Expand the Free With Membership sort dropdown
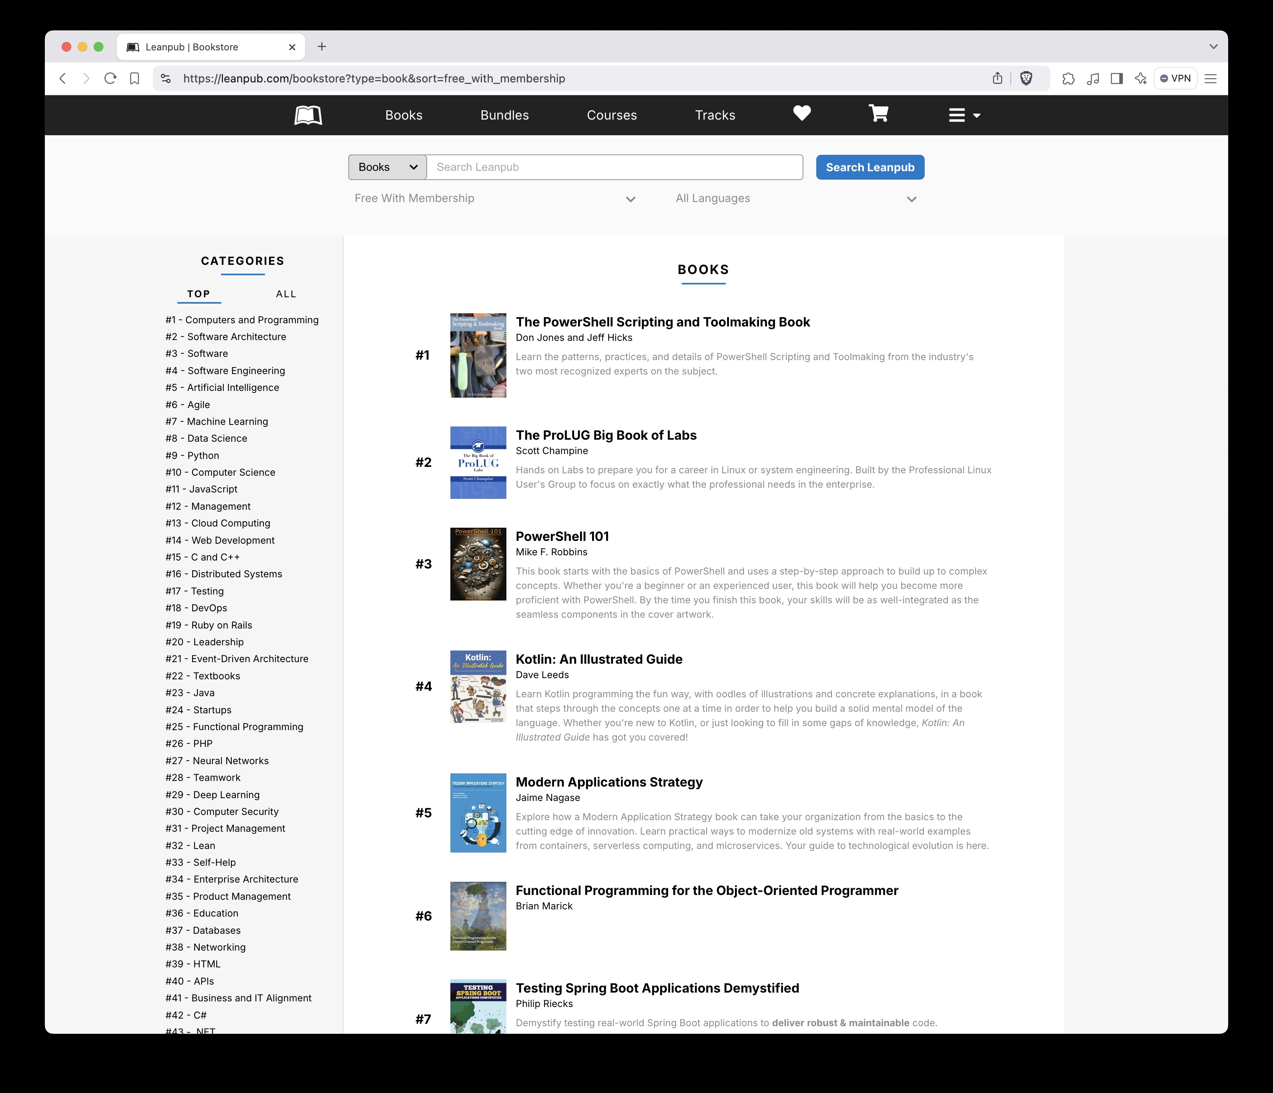This screenshot has height=1093, width=1273. [494, 198]
